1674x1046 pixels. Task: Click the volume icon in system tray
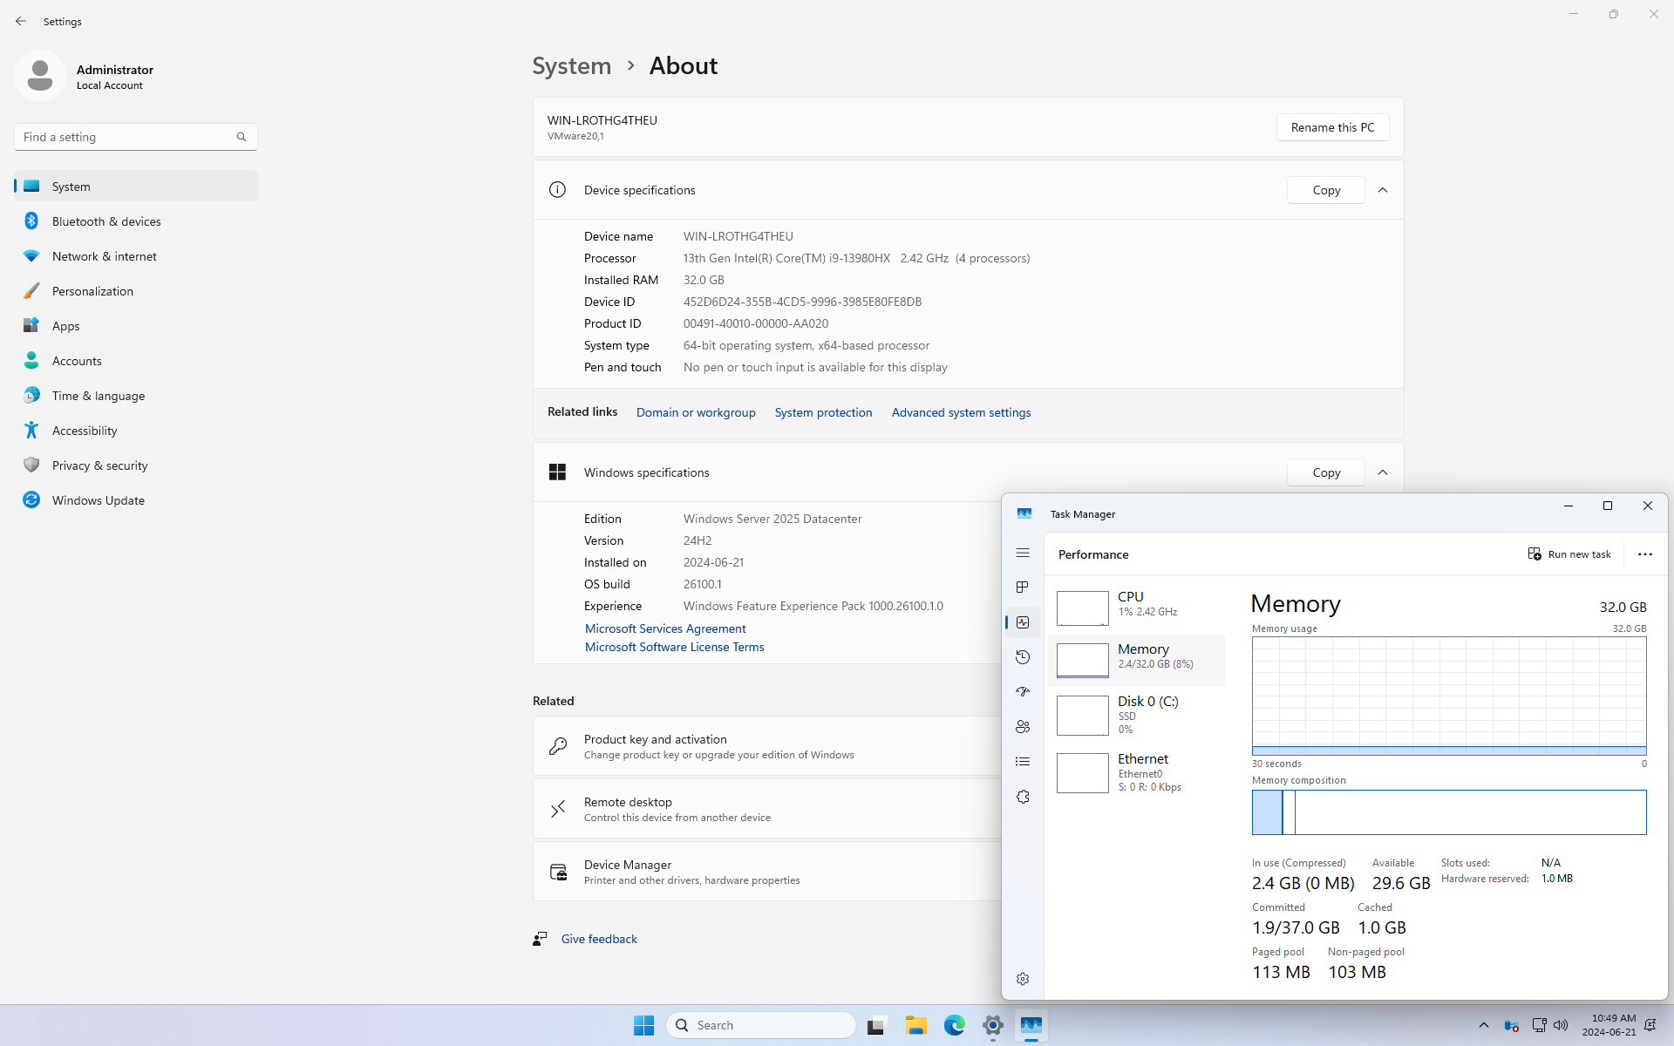1561,1025
